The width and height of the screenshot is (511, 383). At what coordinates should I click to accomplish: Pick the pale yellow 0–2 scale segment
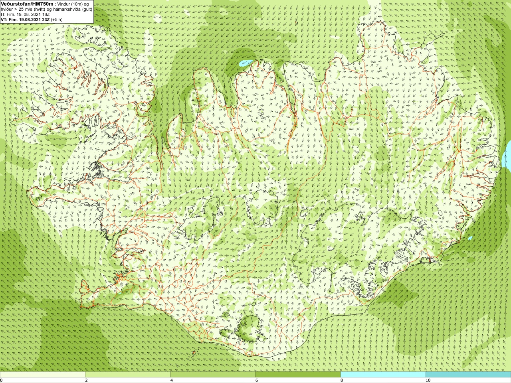43,375
